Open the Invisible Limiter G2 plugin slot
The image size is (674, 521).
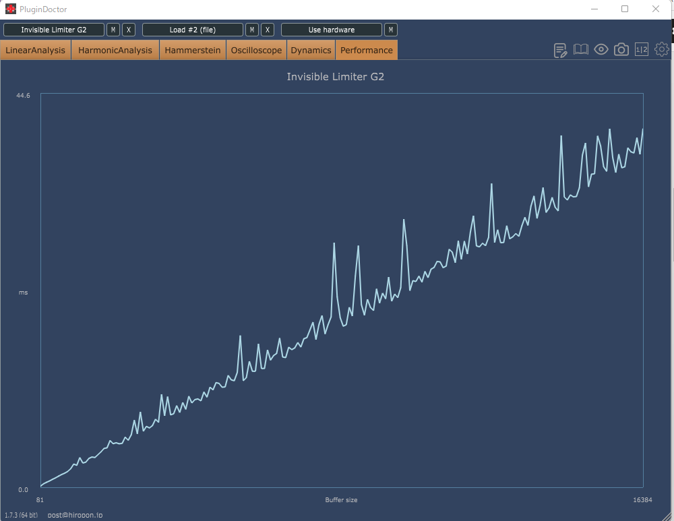(54, 30)
